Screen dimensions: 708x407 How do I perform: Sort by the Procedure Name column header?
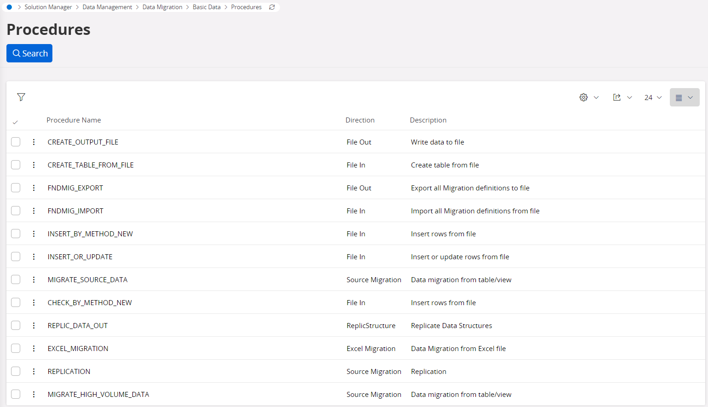point(74,120)
